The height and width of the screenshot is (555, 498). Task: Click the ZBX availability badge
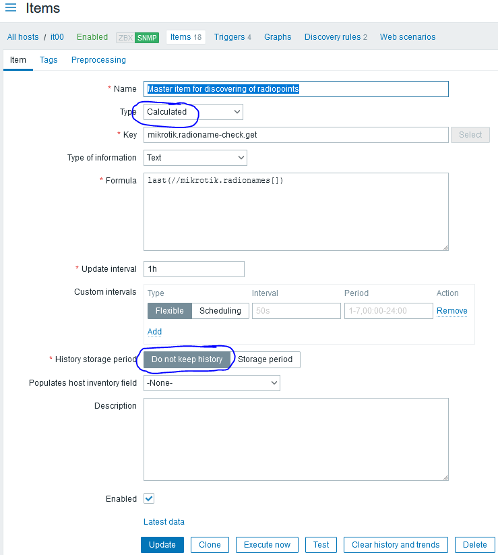coord(125,38)
